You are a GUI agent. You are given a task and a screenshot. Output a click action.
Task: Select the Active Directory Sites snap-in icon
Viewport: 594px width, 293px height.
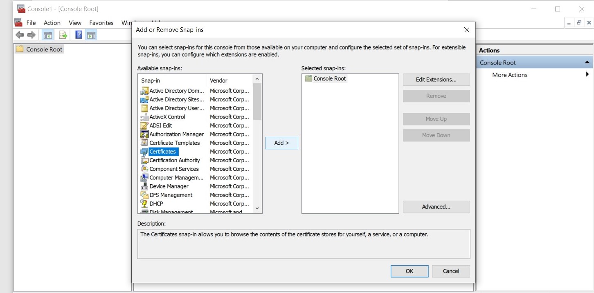tap(144, 99)
